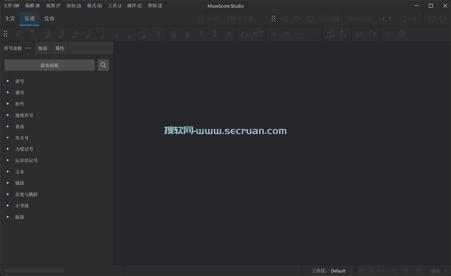Choose the half note duration

(x=116, y=34)
